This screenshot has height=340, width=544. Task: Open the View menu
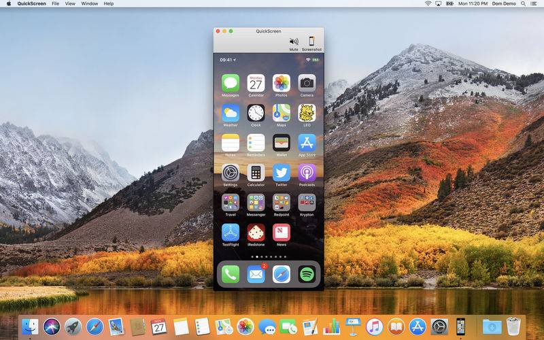(70, 3)
